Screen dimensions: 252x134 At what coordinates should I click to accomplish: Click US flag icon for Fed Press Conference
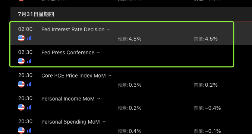click(x=21, y=61)
